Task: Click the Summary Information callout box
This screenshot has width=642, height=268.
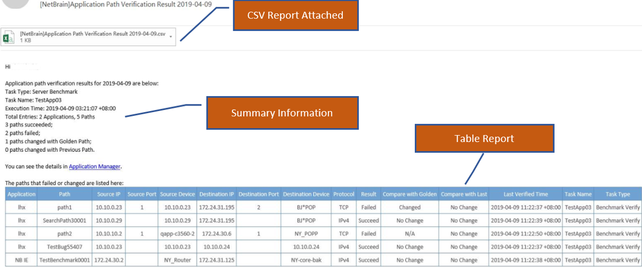Action: click(x=282, y=113)
